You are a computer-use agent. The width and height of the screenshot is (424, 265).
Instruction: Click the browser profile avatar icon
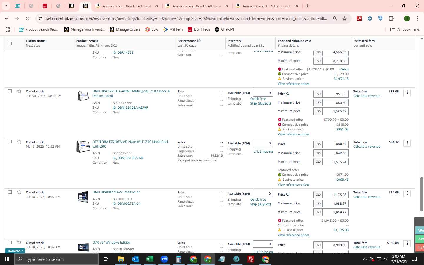point(407,19)
